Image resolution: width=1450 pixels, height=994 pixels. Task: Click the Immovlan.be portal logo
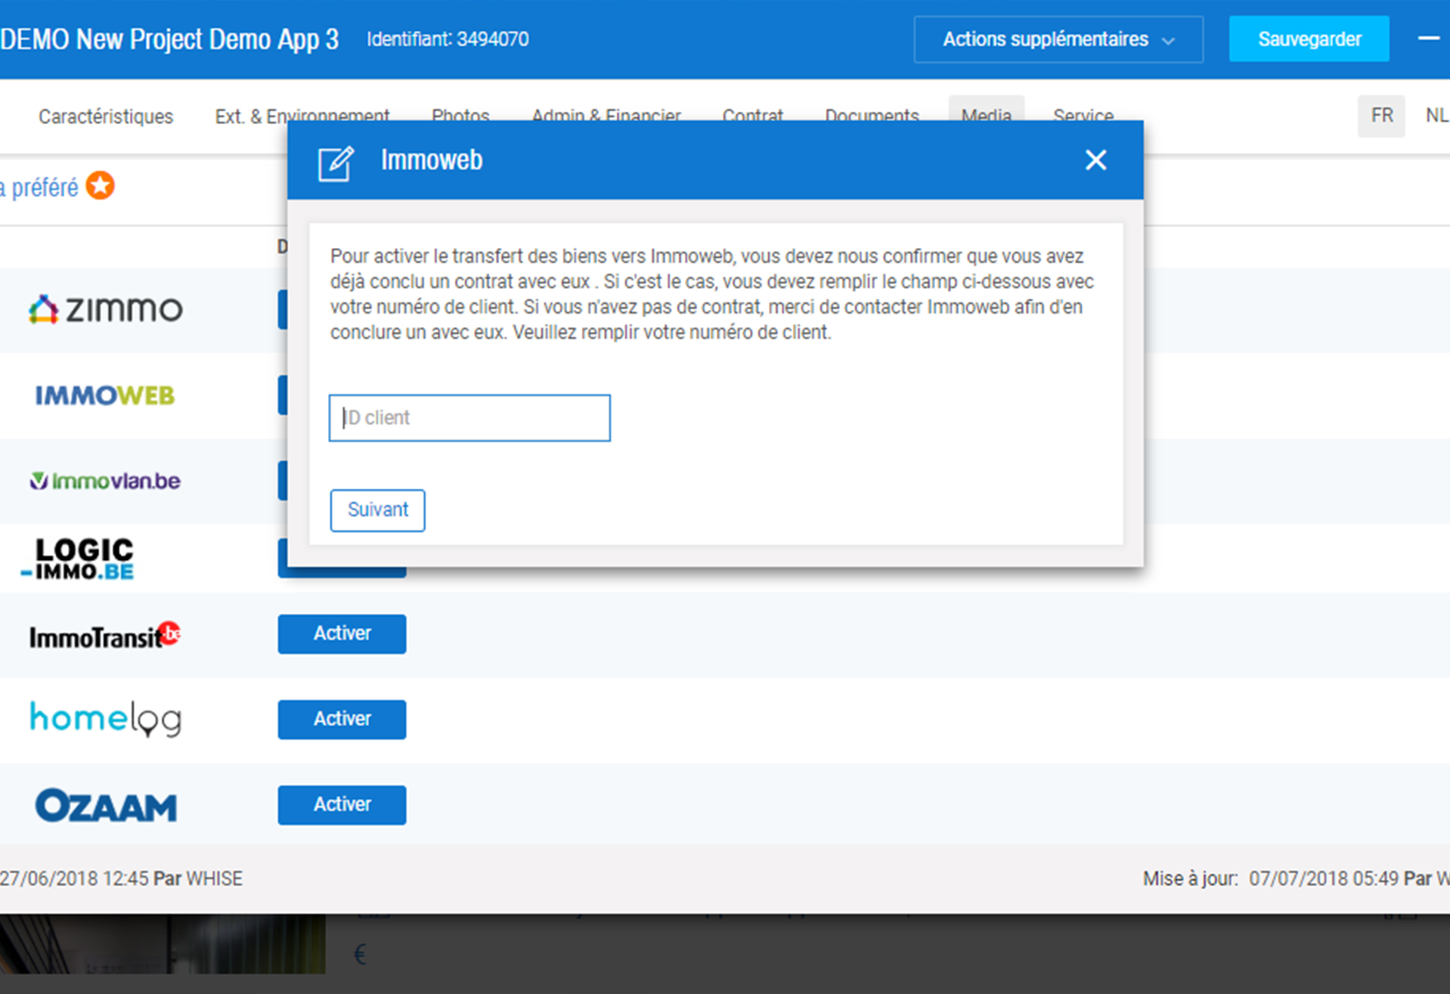pos(105,481)
